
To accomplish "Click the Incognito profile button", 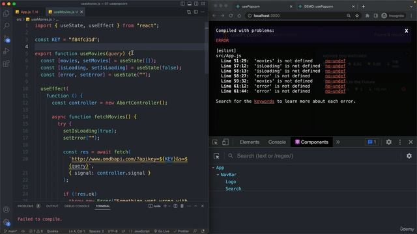I will [x=393, y=16].
